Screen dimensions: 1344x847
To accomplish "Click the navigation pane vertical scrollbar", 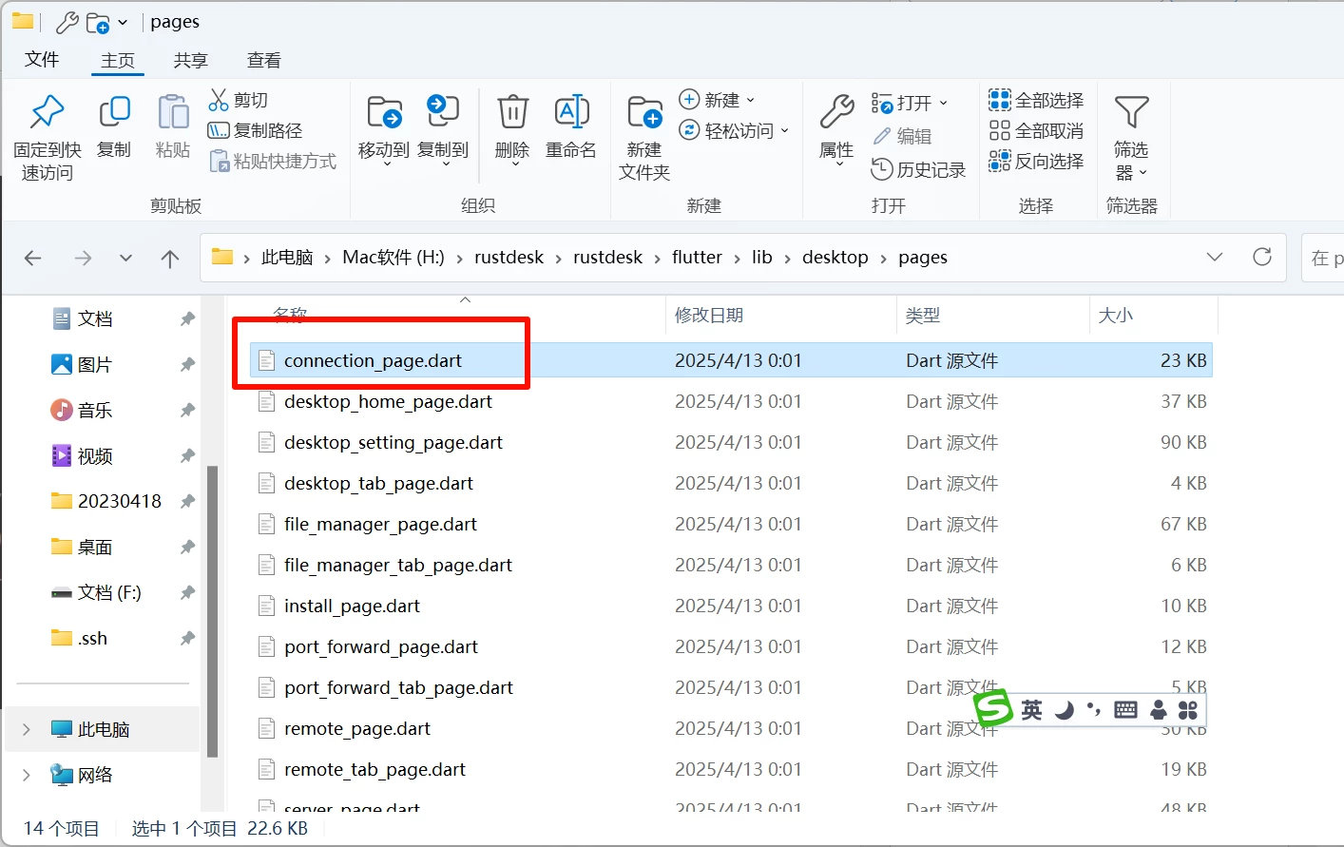I will (x=212, y=608).
